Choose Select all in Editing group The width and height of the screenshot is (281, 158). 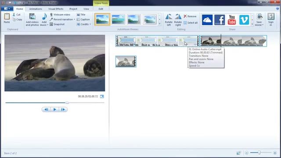pos(191,23)
